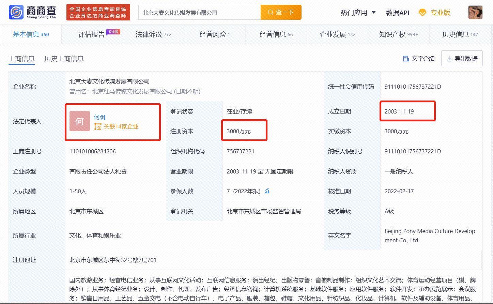Screen dimensions: 493x304
Task: Select the 历史信息 147 tab
Action: 460,34
